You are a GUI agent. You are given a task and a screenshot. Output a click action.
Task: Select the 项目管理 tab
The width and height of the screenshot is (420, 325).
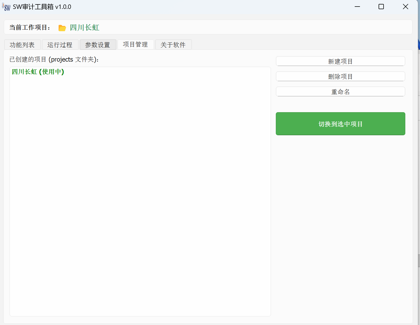(x=135, y=45)
